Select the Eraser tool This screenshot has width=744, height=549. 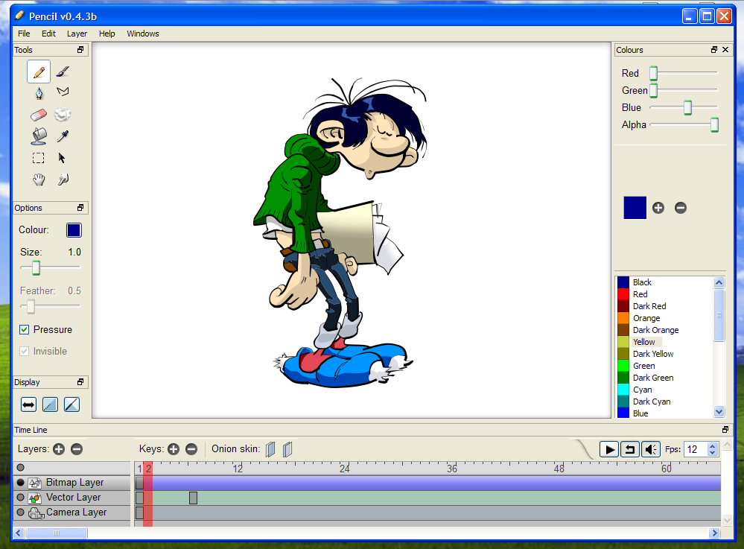point(38,114)
